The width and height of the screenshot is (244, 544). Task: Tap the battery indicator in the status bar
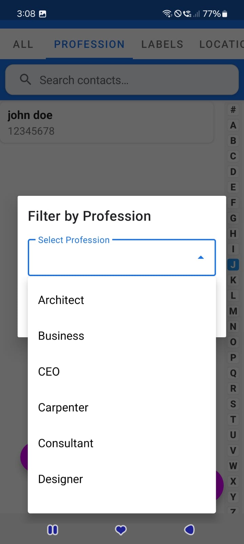click(x=224, y=14)
